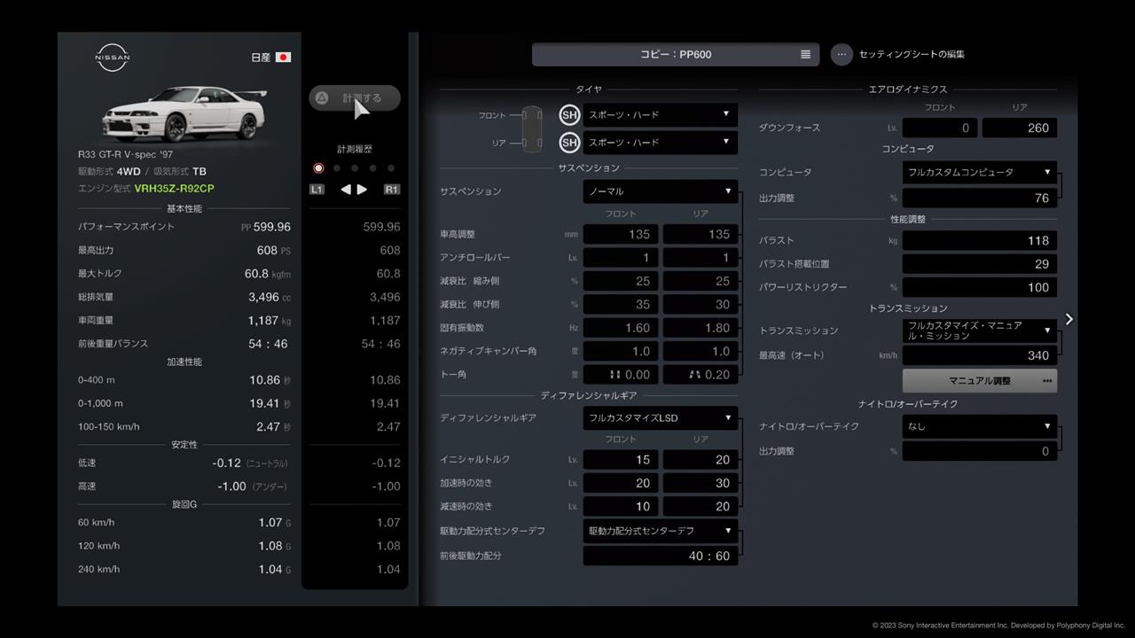
Task: Open the サスペンション ノーマル dropdown
Action: (661, 191)
